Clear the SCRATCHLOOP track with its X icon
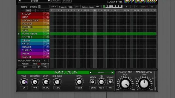 (x=45, y=20)
